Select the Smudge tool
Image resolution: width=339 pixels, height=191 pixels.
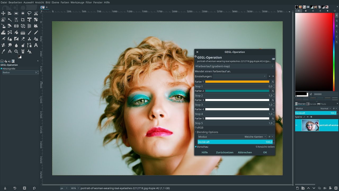click(10, 45)
